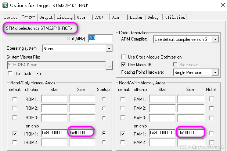This screenshot has height=151, width=227.
Task: Select the ROM1 Startup radio button
Action: [104, 99]
